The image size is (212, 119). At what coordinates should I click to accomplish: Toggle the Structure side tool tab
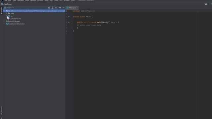1,110
